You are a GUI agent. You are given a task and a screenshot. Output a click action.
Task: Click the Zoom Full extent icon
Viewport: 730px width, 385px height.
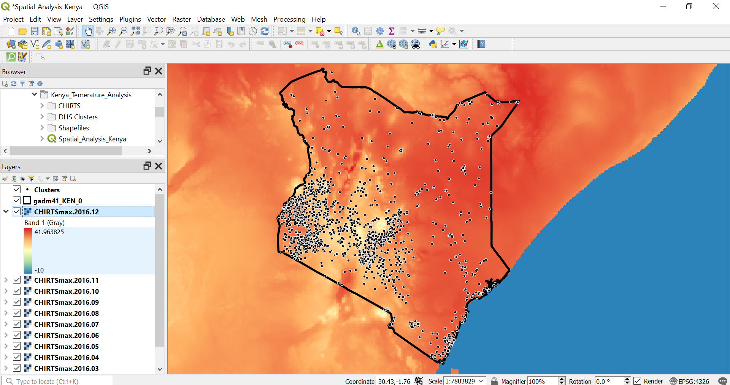(135, 31)
